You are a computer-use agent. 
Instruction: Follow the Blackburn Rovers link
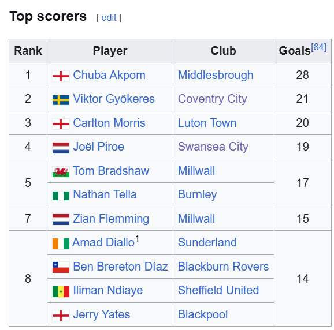223,267
